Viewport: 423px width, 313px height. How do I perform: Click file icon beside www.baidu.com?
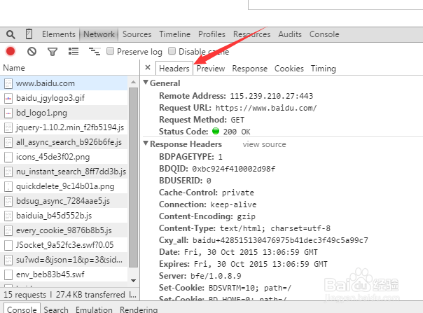click(8, 83)
